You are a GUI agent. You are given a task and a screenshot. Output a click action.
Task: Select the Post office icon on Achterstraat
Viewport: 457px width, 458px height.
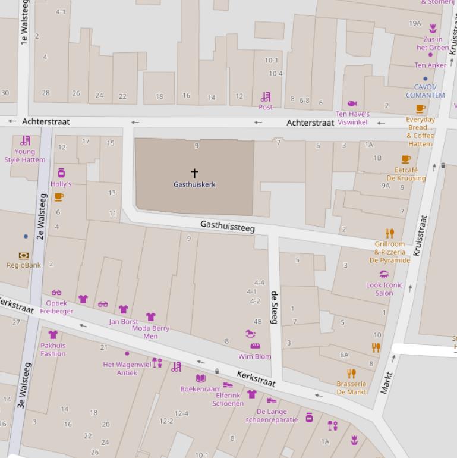pyautogui.click(x=266, y=96)
